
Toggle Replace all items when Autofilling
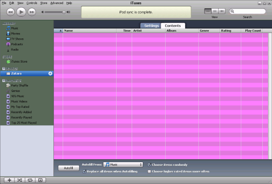85,171
